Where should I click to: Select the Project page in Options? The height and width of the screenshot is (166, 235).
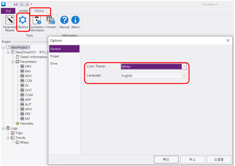55,56
